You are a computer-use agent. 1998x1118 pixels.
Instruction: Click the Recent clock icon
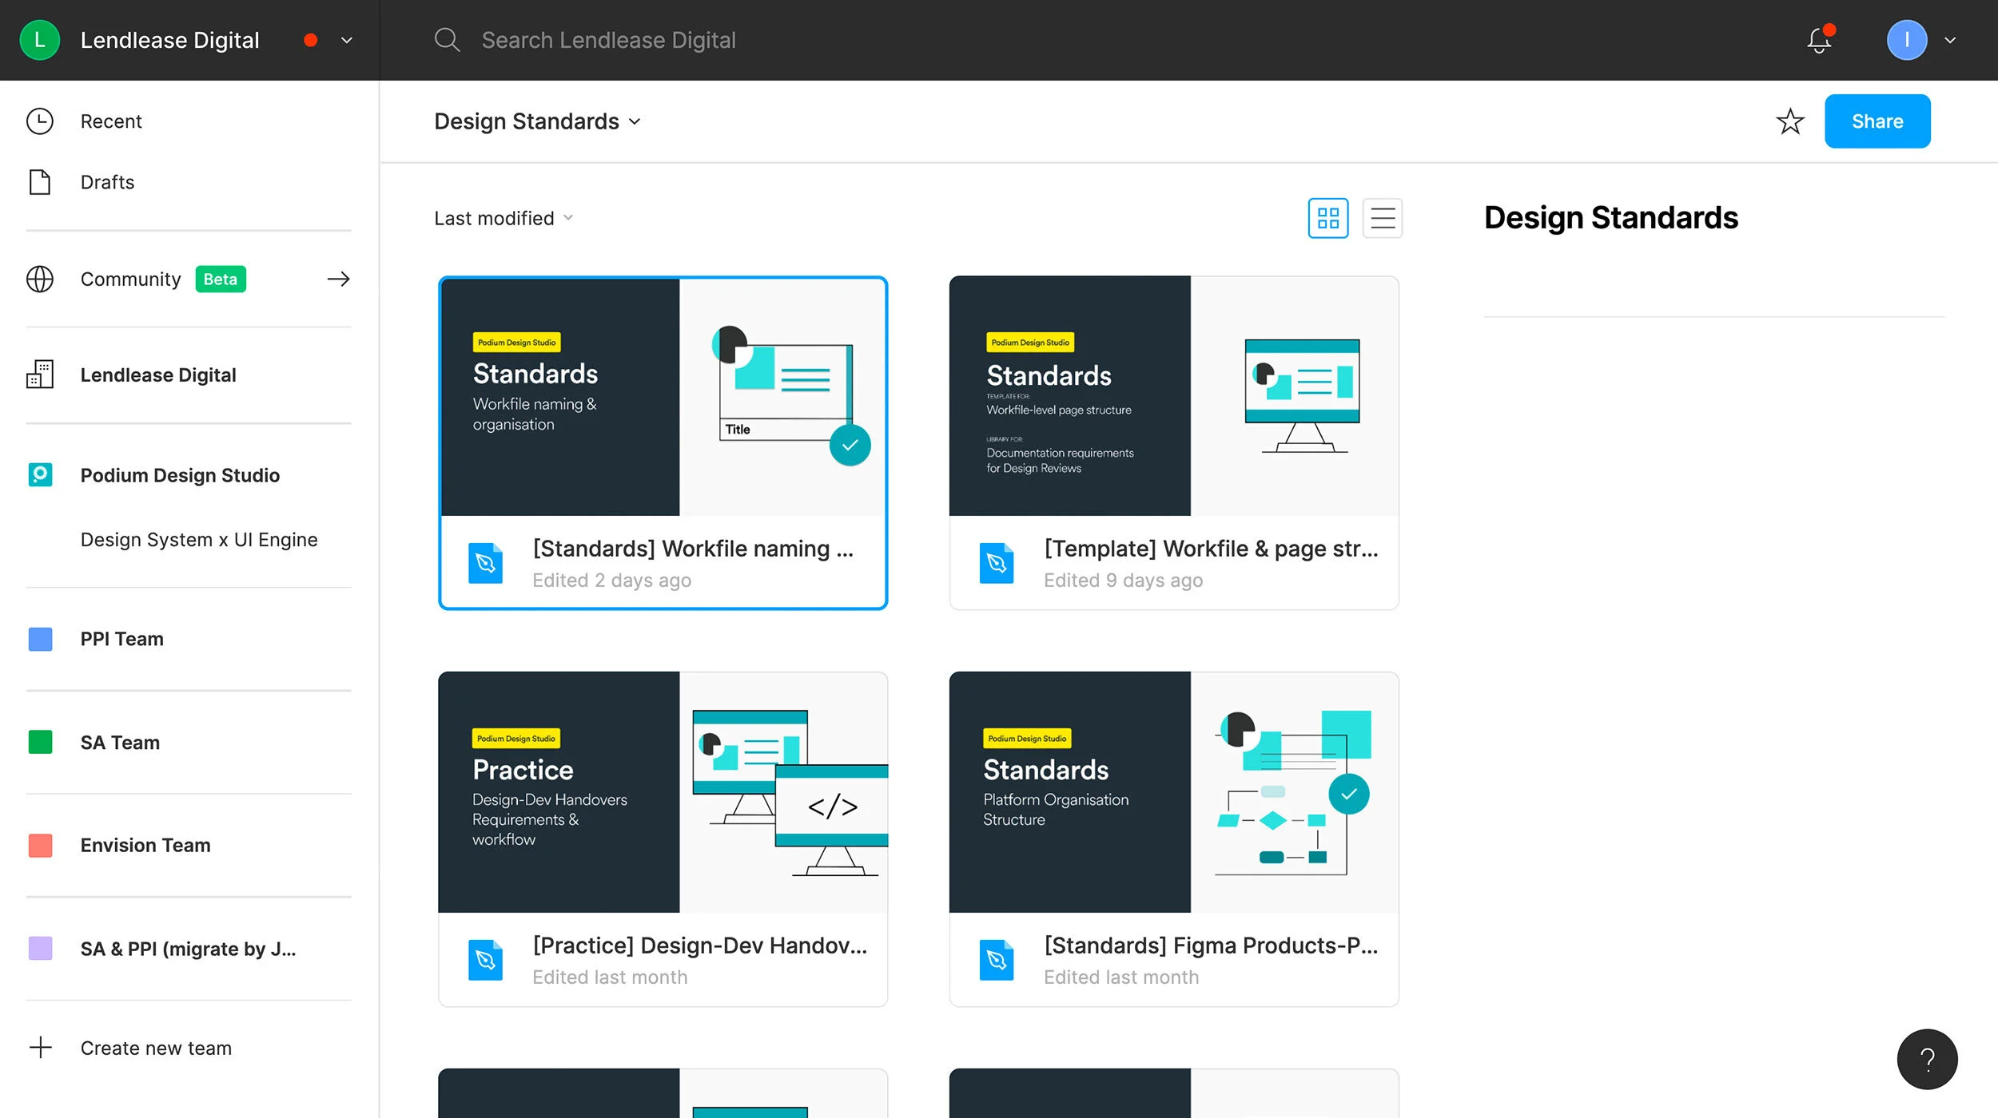(40, 121)
